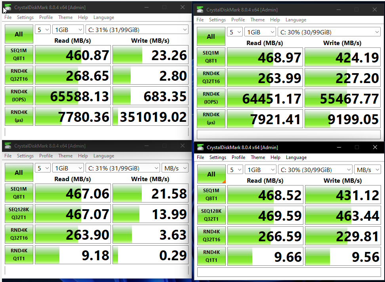Click the 65588.13 read IOPS value
385x282 pixels.
pyautogui.click(x=73, y=96)
